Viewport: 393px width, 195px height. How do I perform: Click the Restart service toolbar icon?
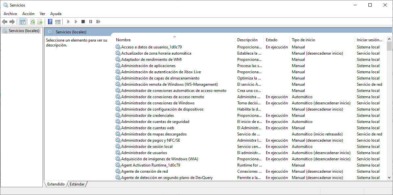tap(99, 22)
